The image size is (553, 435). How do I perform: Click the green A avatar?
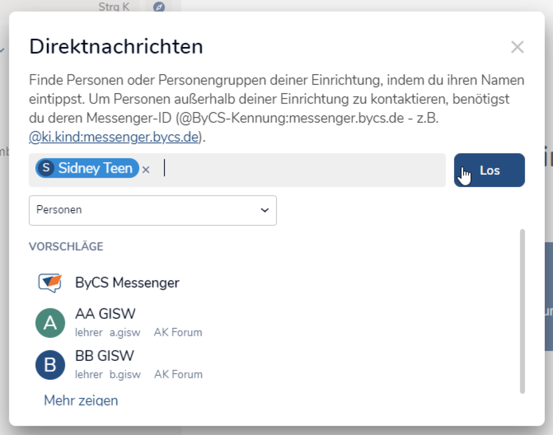(50, 323)
